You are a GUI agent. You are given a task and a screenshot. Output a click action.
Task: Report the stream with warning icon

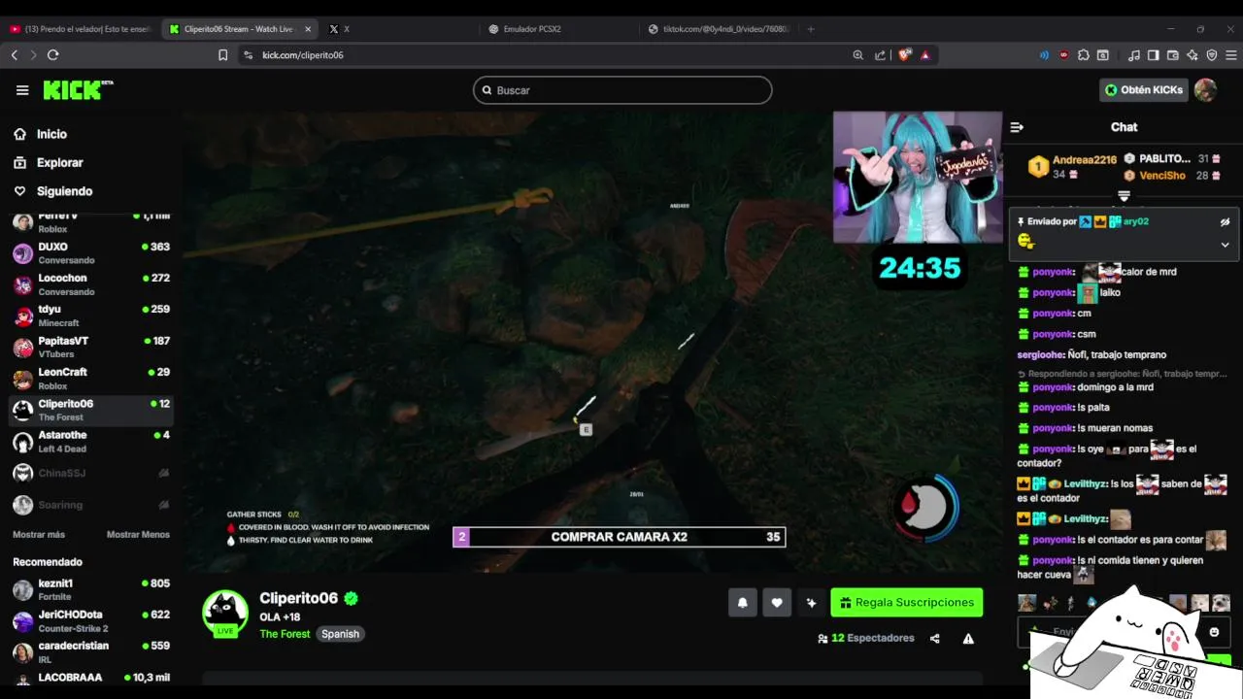[x=968, y=639]
